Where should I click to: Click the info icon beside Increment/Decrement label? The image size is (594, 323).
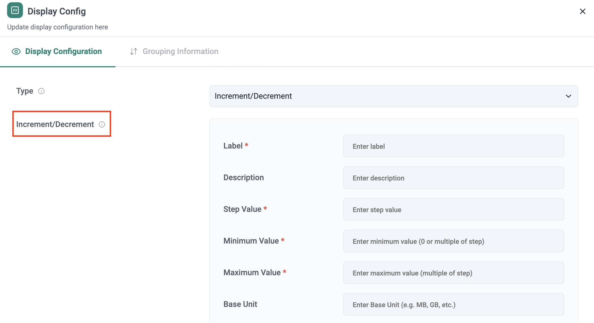tap(102, 124)
